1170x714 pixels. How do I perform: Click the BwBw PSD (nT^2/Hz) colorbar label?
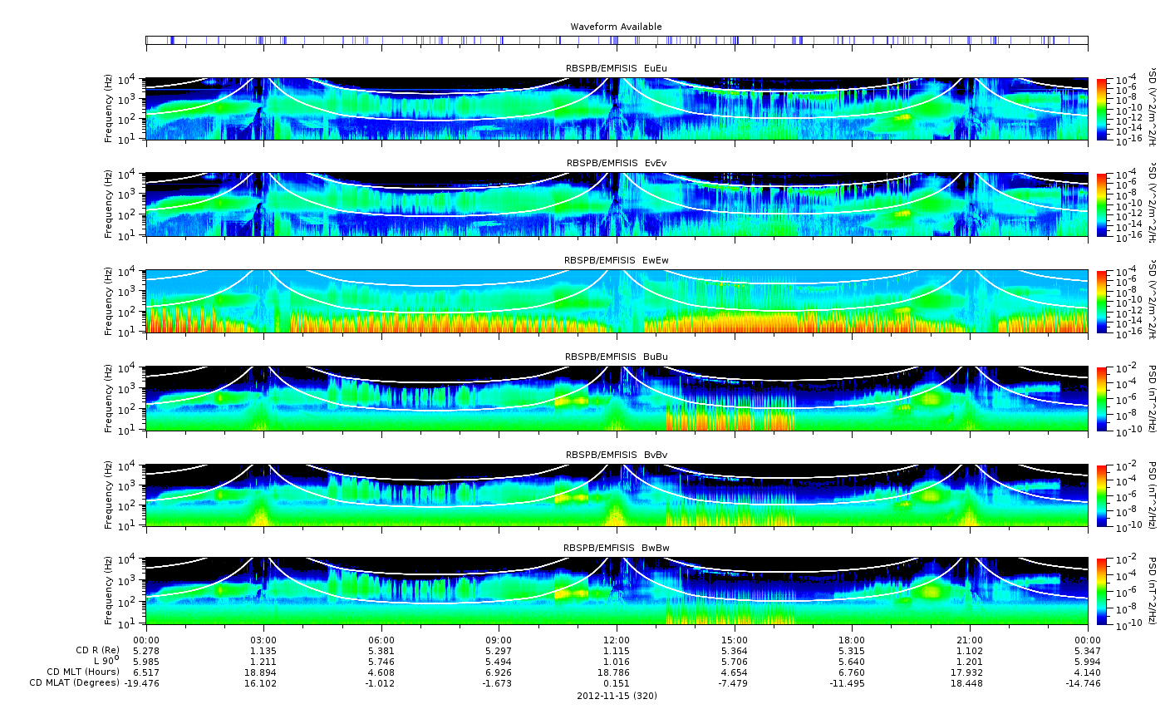[x=1153, y=590]
